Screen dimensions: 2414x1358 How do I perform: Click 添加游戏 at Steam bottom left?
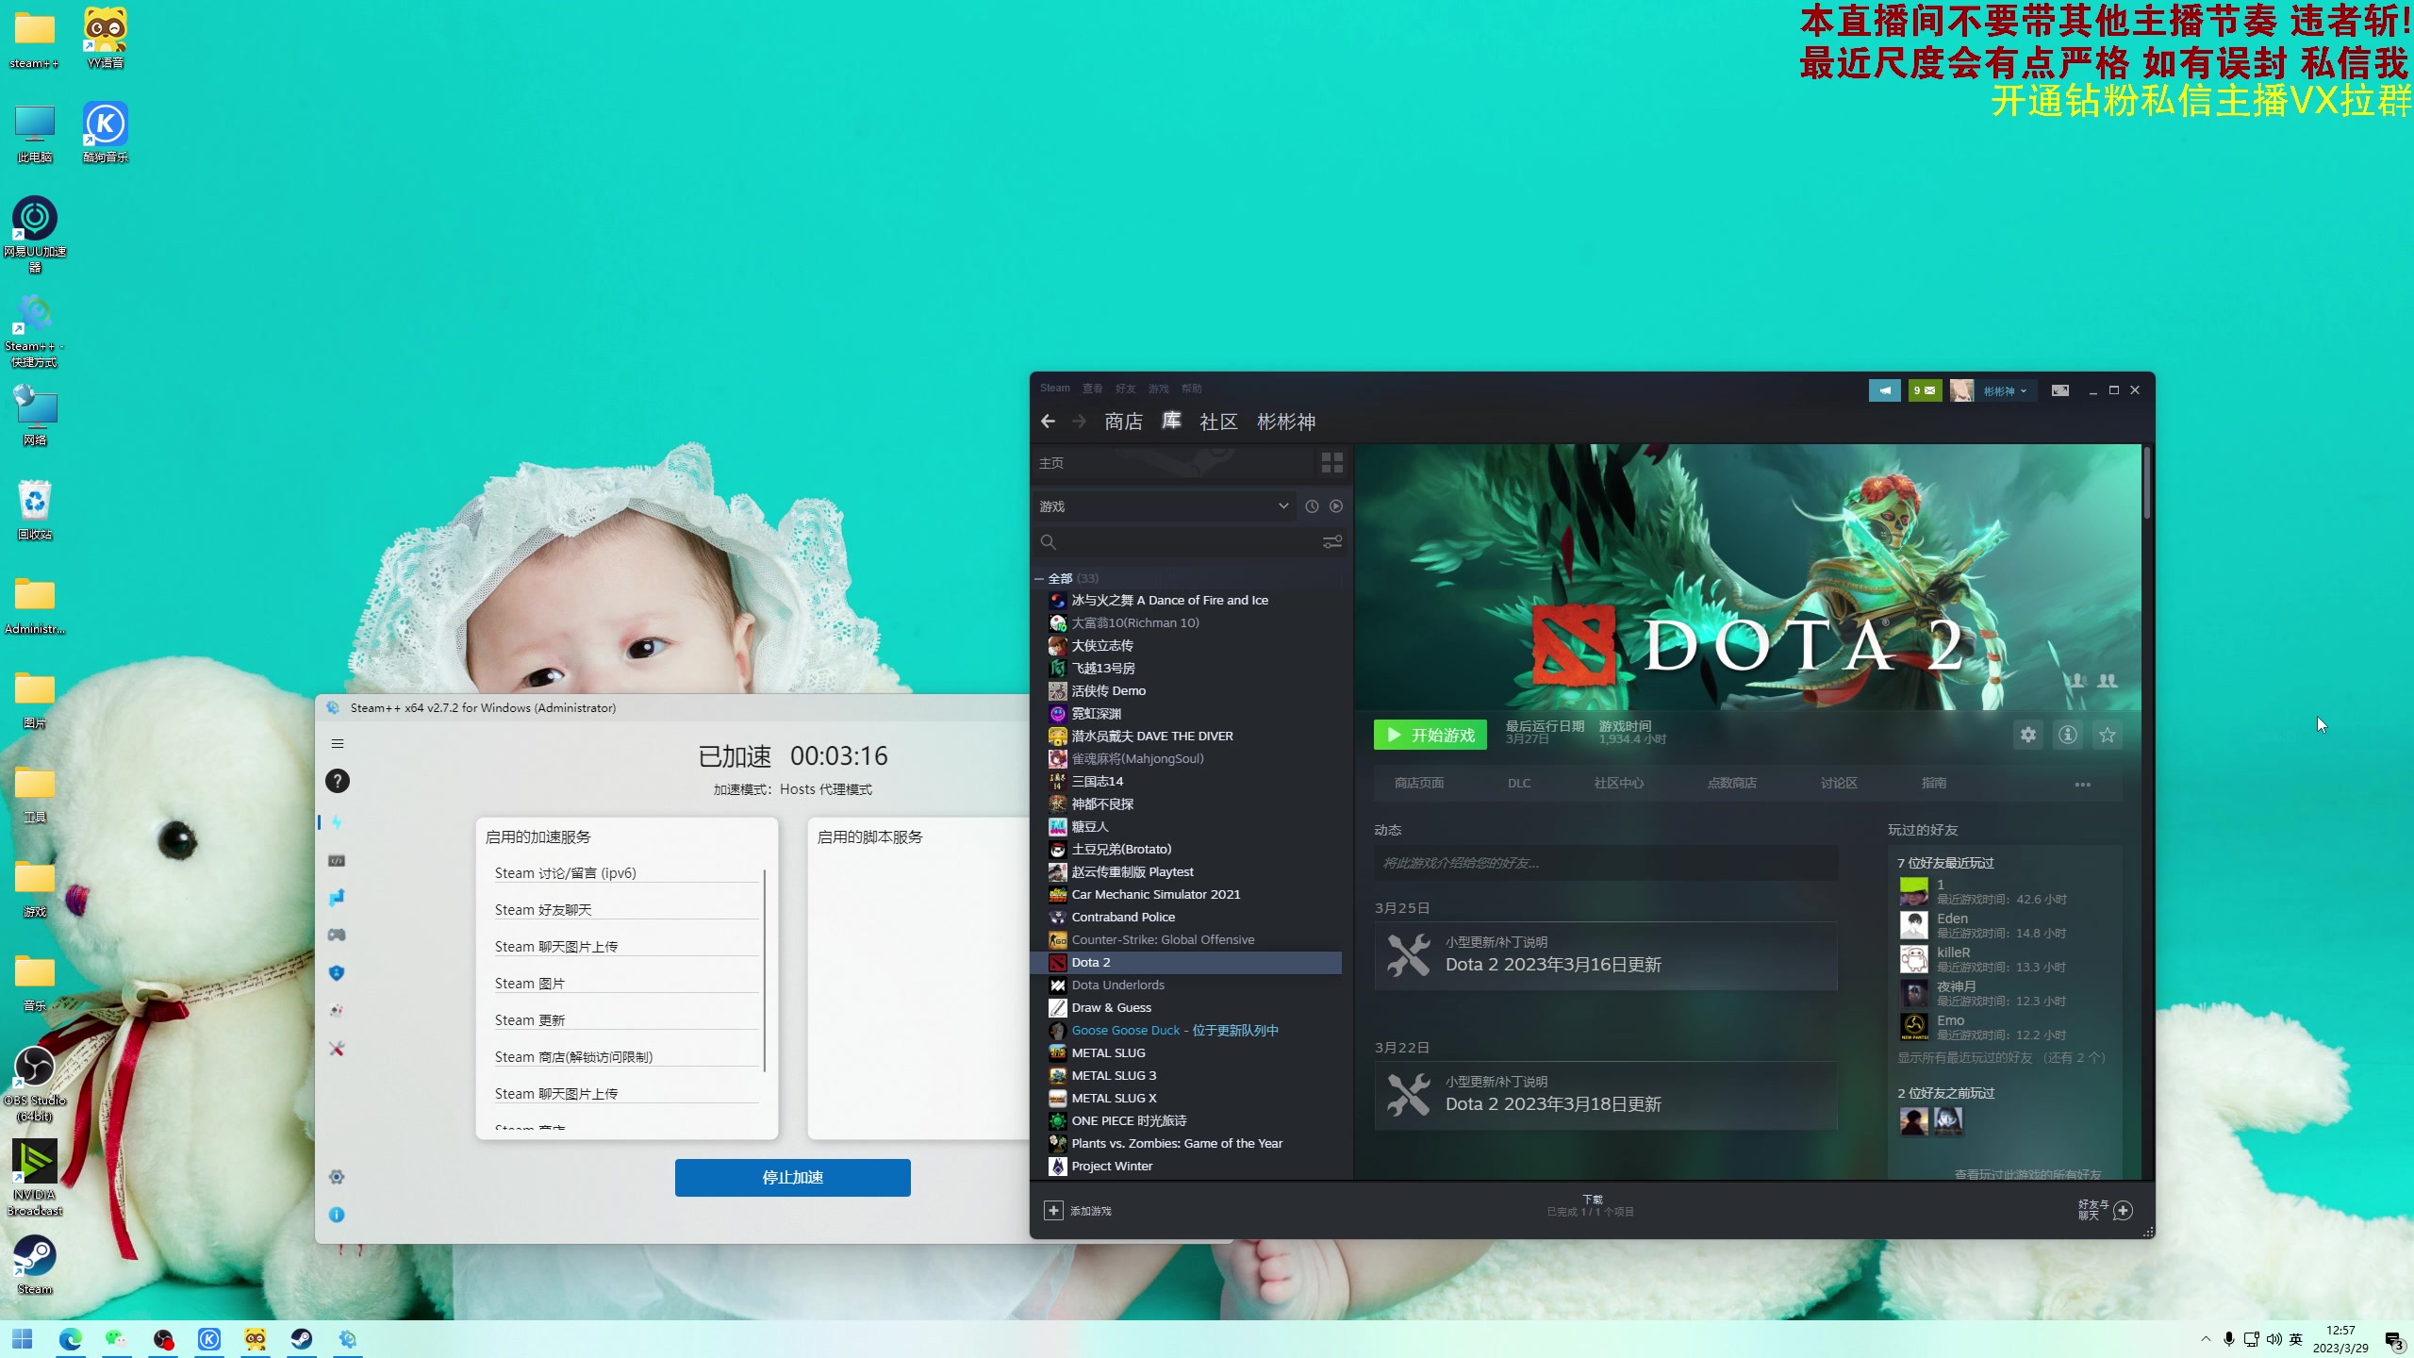(x=1078, y=1211)
